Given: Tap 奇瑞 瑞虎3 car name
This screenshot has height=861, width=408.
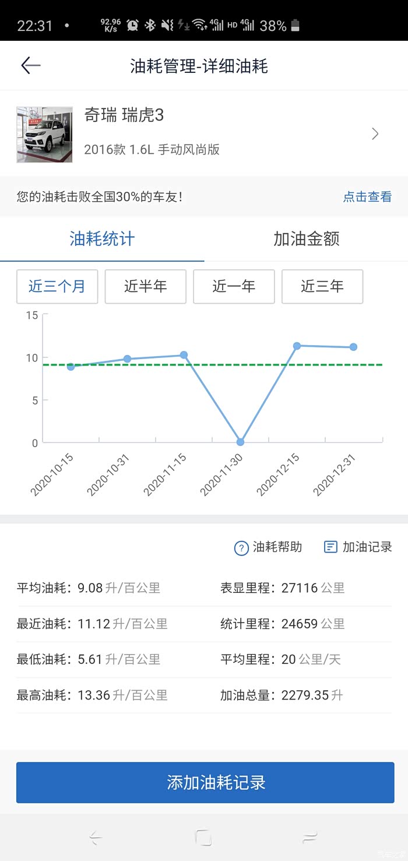Looking at the screenshot, I should click(124, 115).
